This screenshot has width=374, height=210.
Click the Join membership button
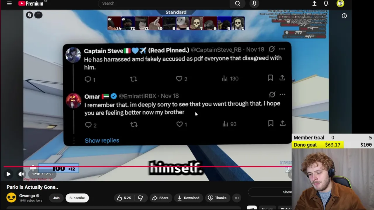[x=56, y=198]
